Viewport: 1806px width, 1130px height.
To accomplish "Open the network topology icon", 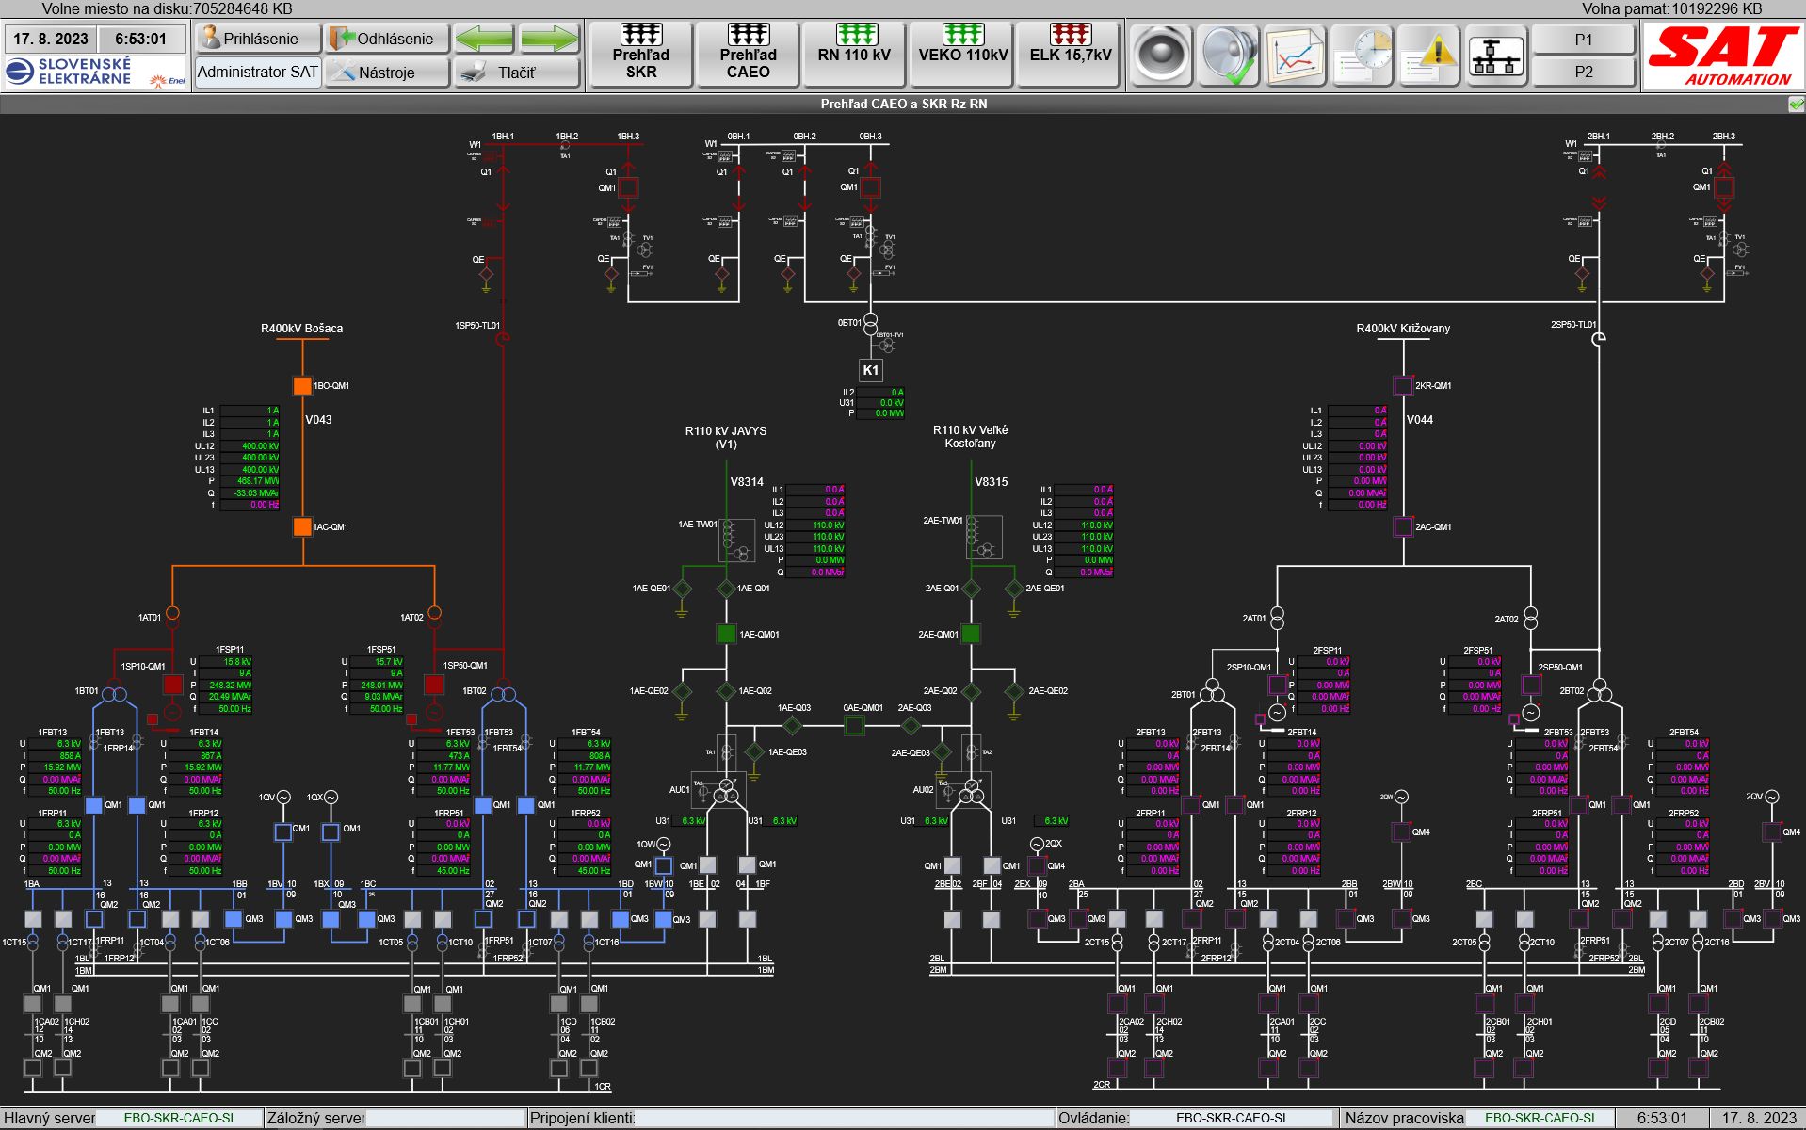I will point(1496,55).
